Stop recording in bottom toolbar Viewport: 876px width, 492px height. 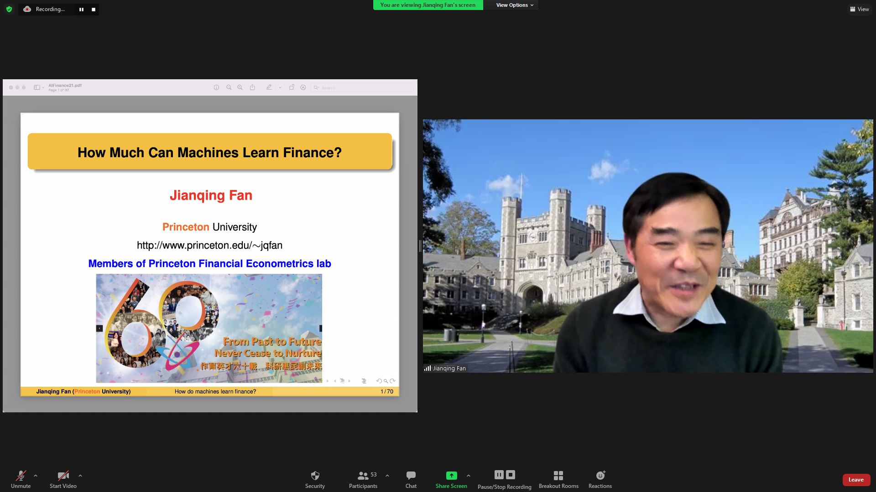511,475
